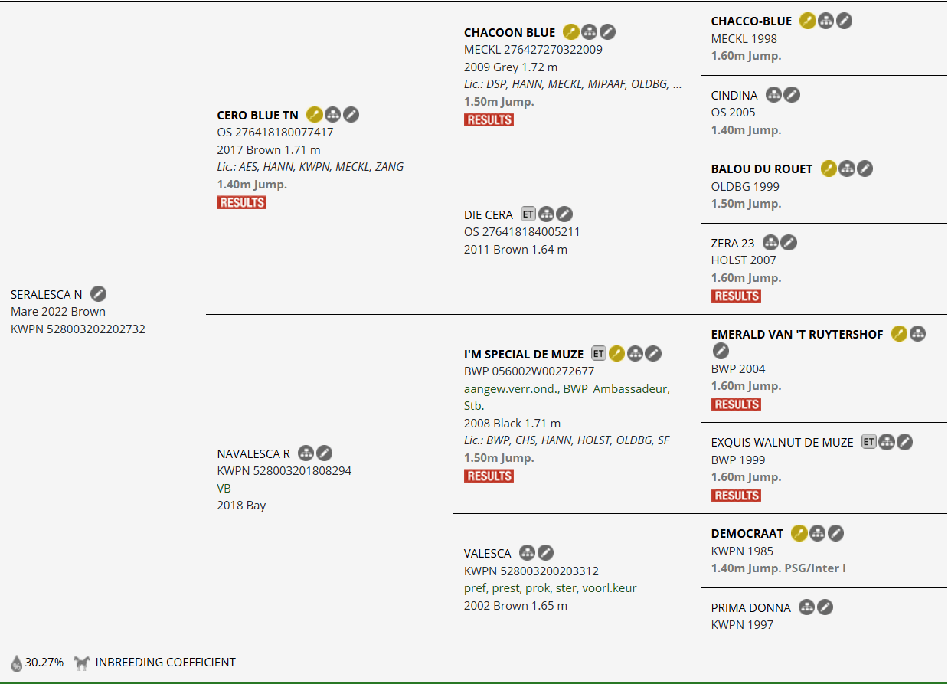Image resolution: width=948 pixels, height=684 pixels.
Task: Click the BWP_Ambassadeur predicate link
Action: pyautogui.click(x=616, y=388)
